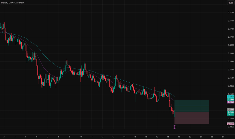235x139 pixels.
Task: Click the 0.1780 price axis label
Action: 231,12
